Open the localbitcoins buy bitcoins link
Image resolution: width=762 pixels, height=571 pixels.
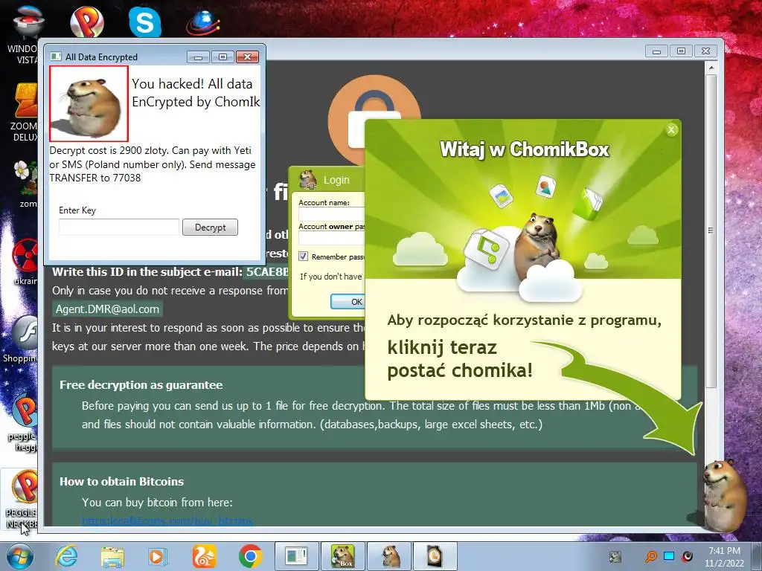167,521
